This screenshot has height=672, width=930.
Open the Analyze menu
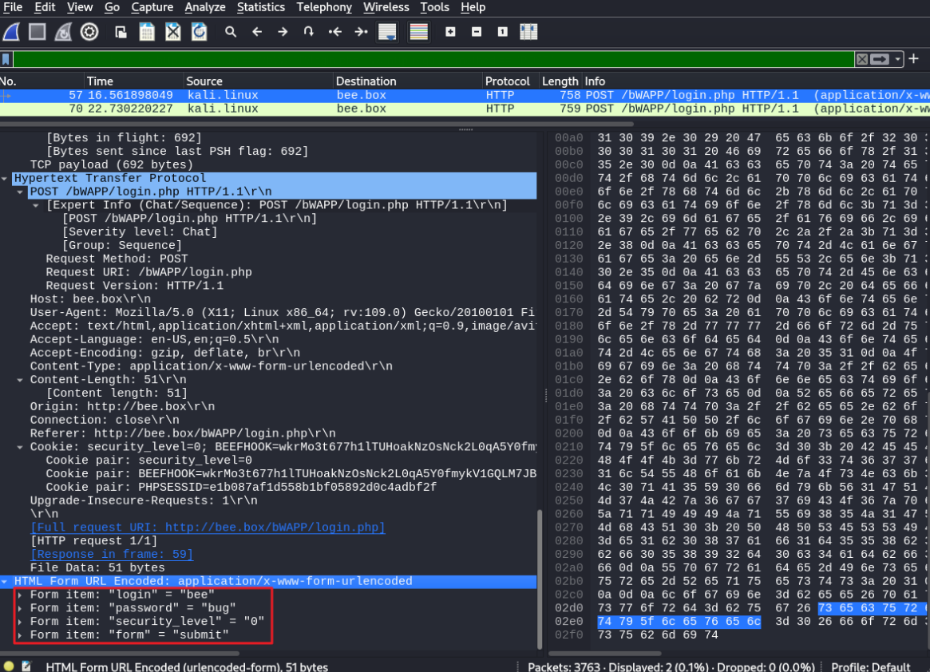tap(204, 7)
